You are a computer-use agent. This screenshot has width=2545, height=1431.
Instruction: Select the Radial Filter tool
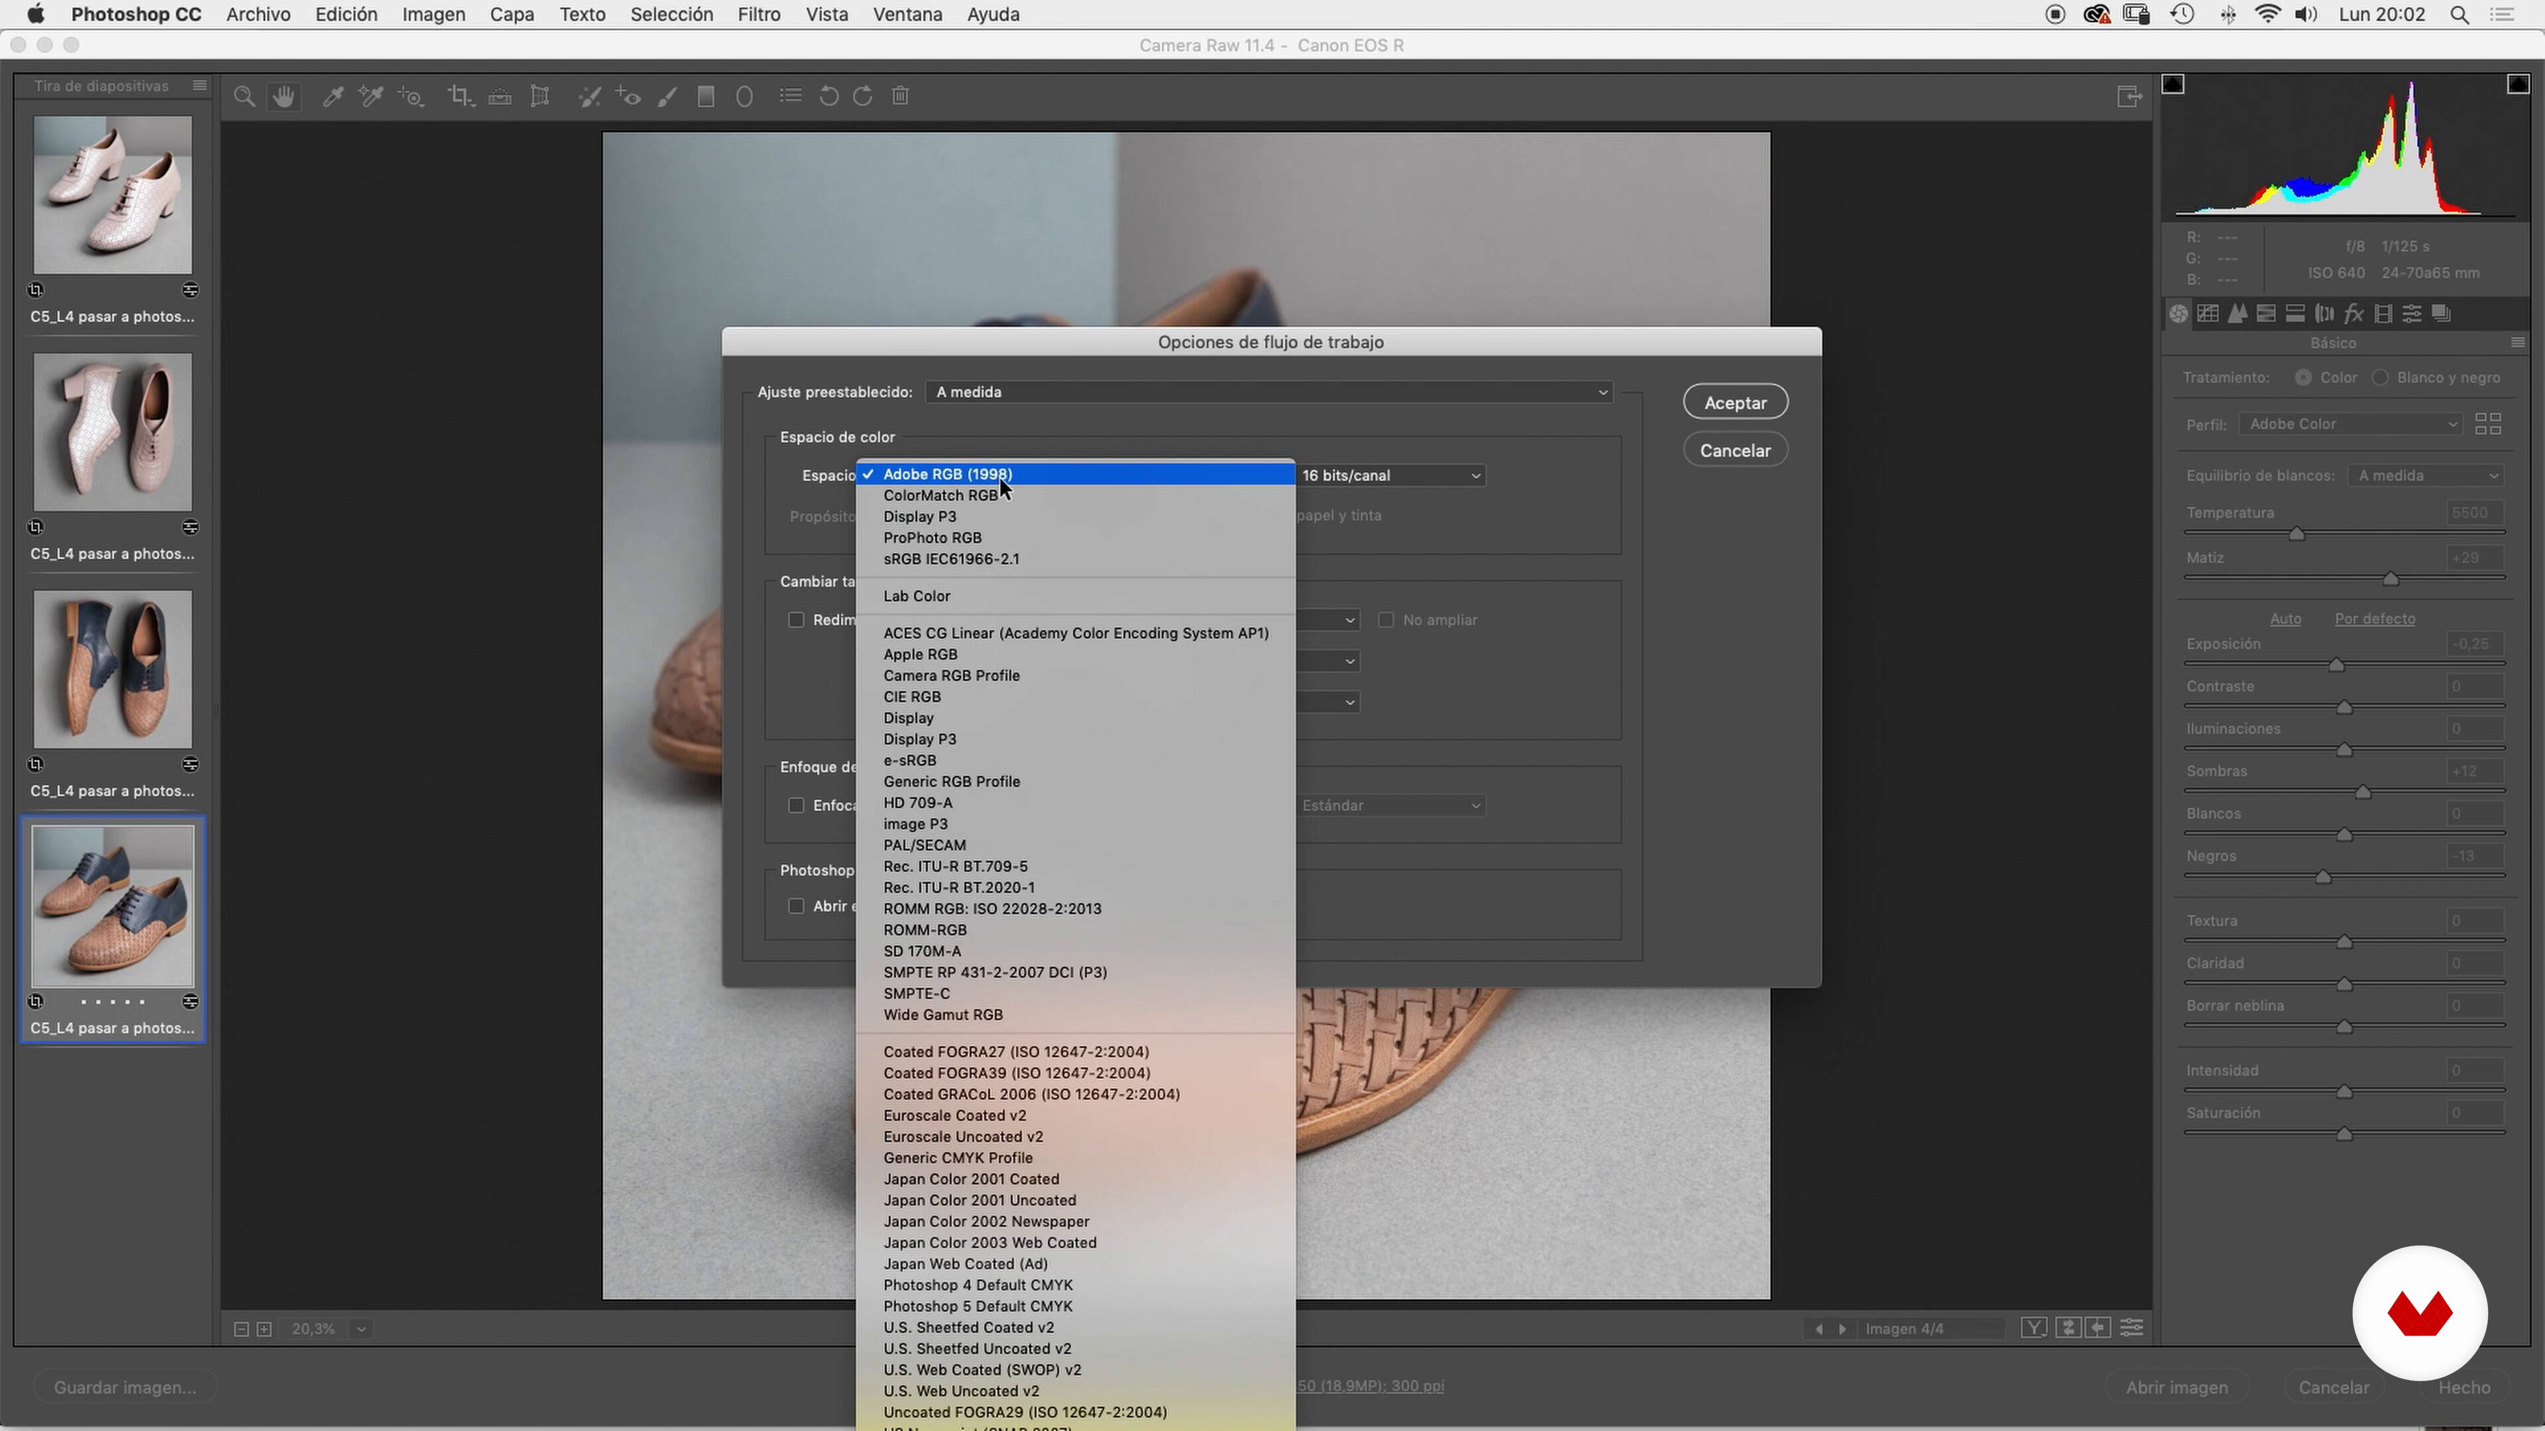[745, 96]
